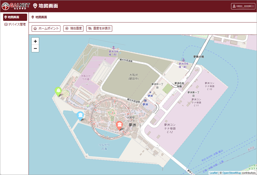Open デバイス管理 in the sidebar

point(15,24)
